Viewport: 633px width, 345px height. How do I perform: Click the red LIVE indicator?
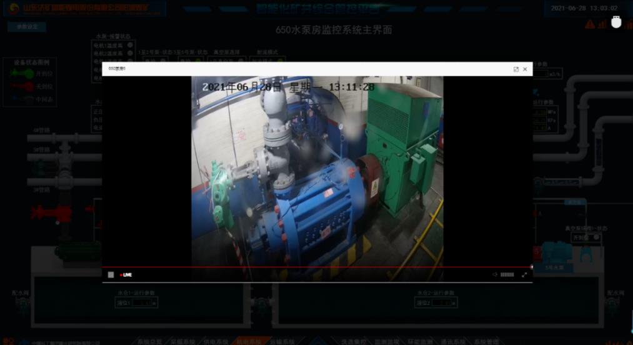126,274
